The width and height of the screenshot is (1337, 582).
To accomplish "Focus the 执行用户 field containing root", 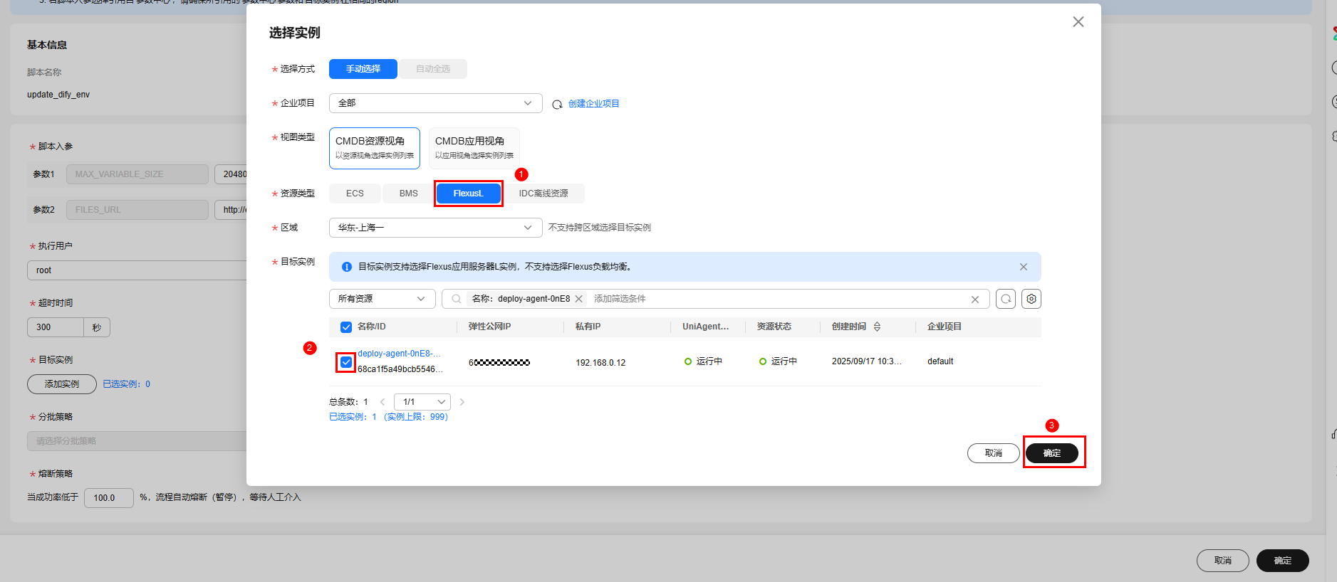I will pos(137,270).
